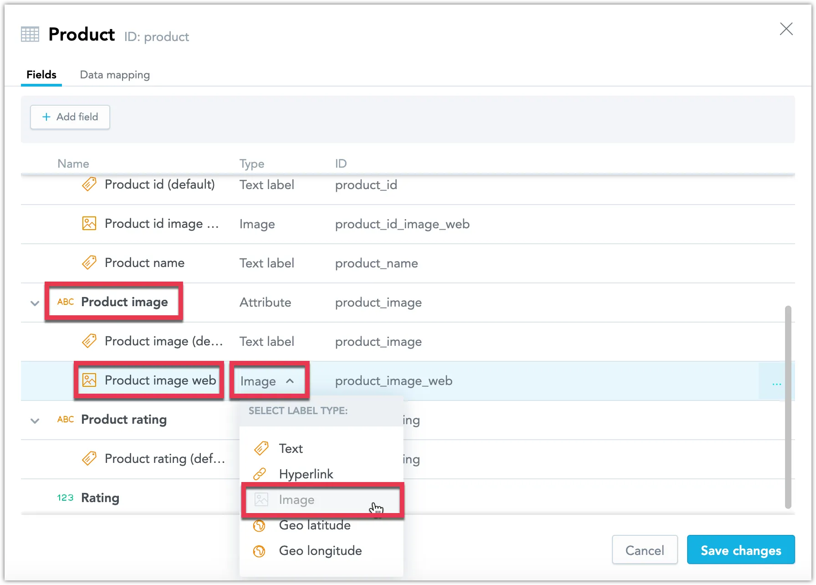Select Geo latitude label type

coord(315,526)
